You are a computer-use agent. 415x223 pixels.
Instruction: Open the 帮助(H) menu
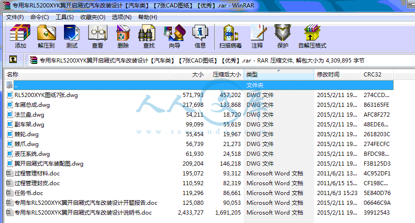148,17
